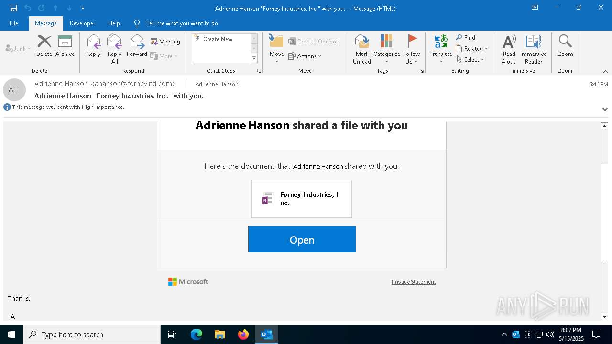Switch to the Developer tab
Image resolution: width=612 pixels, height=344 pixels.
coord(82,23)
